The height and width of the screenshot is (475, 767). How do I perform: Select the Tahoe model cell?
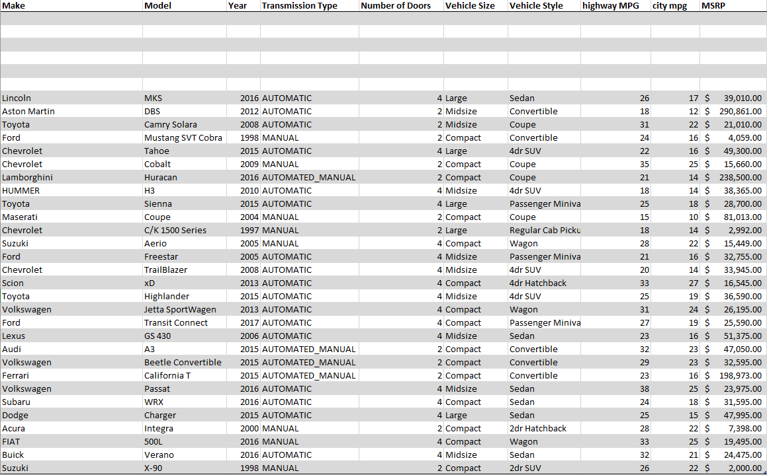pos(185,151)
